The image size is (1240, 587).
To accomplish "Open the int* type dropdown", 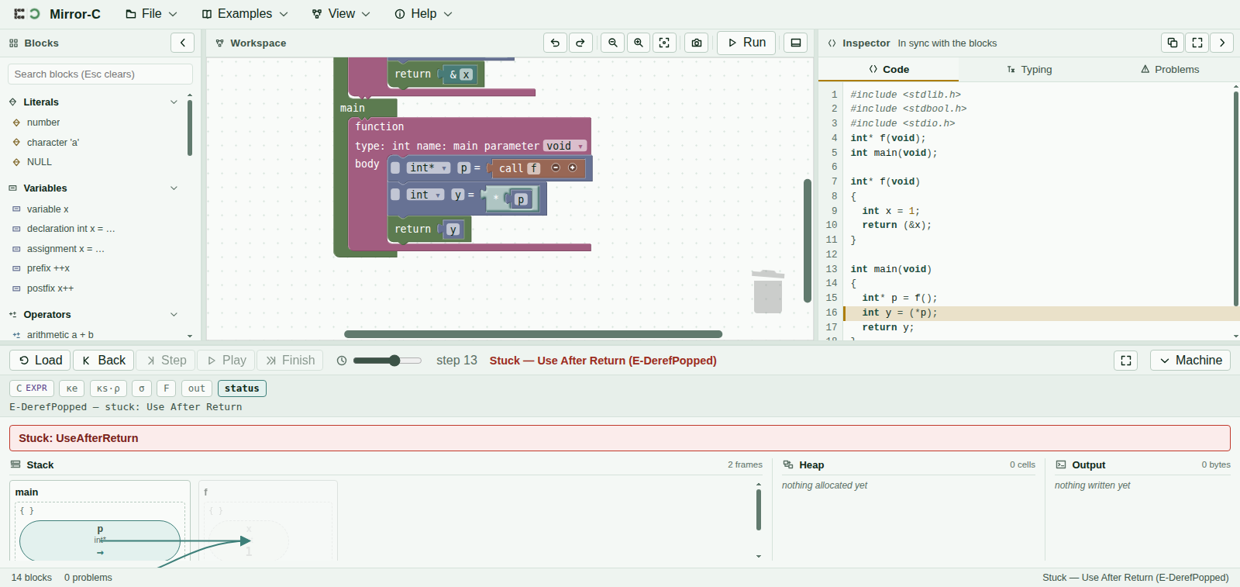I will coord(429,167).
